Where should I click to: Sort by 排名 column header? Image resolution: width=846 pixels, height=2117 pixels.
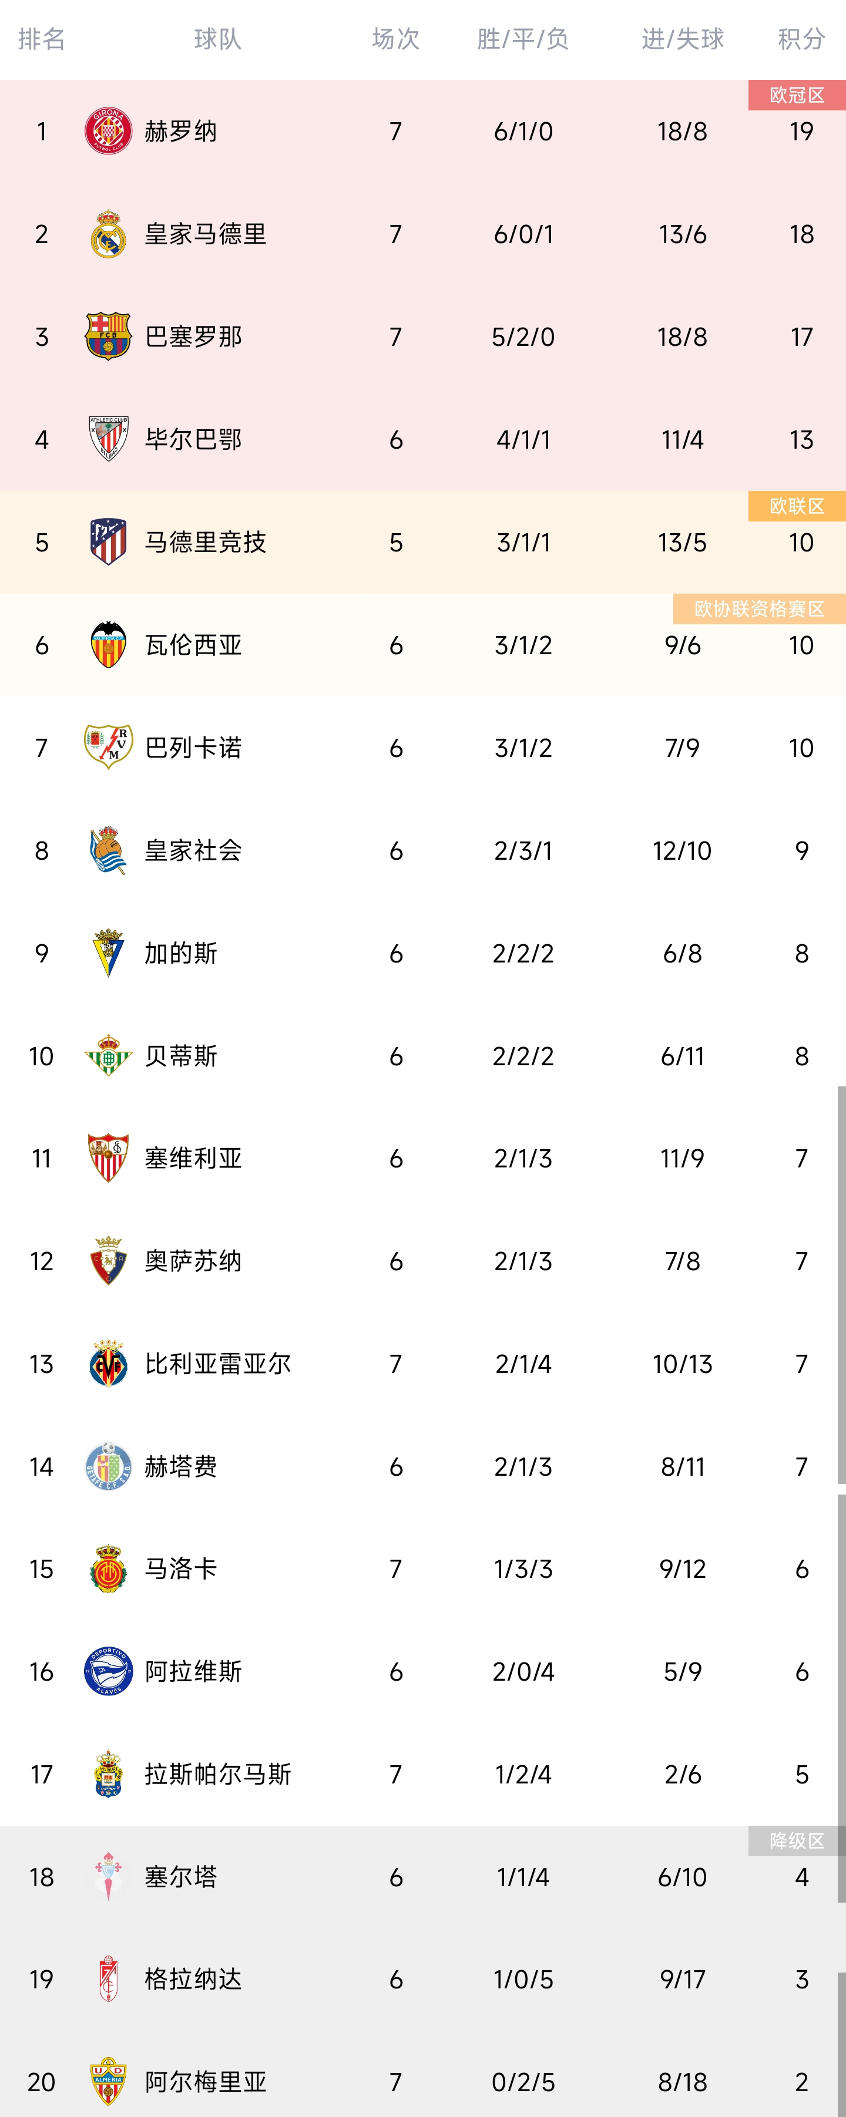[41, 39]
